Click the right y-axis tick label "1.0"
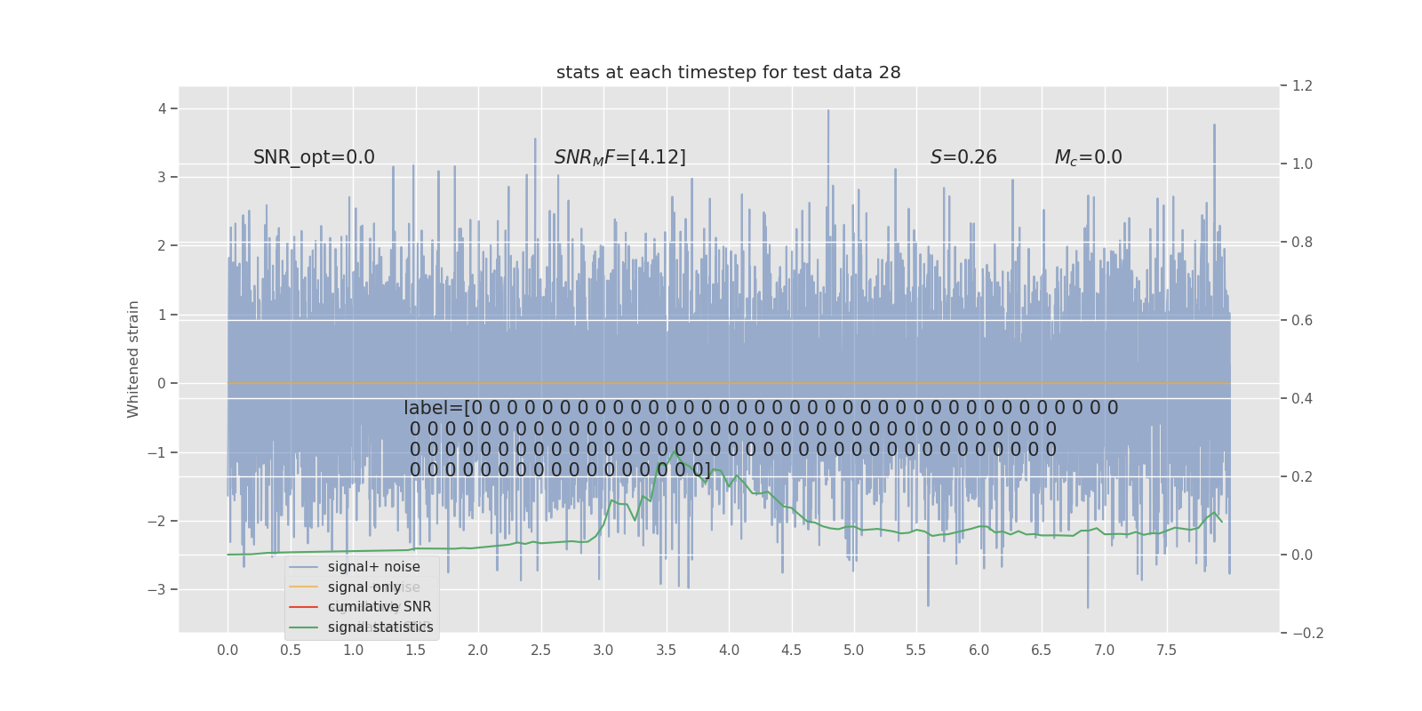Viewport: 1422px width, 711px height. tap(1302, 164)
